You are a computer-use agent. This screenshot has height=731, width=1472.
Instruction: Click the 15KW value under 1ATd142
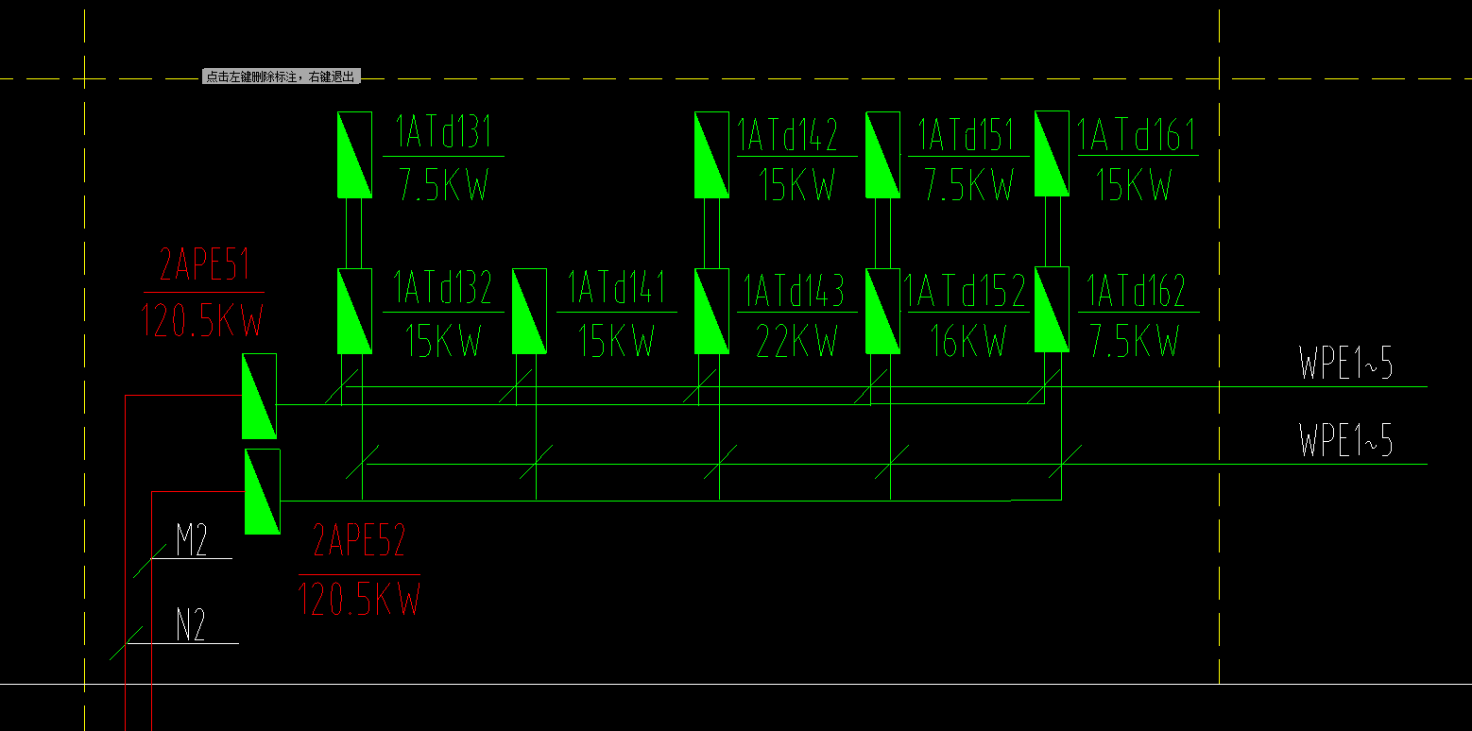(797, 185)
